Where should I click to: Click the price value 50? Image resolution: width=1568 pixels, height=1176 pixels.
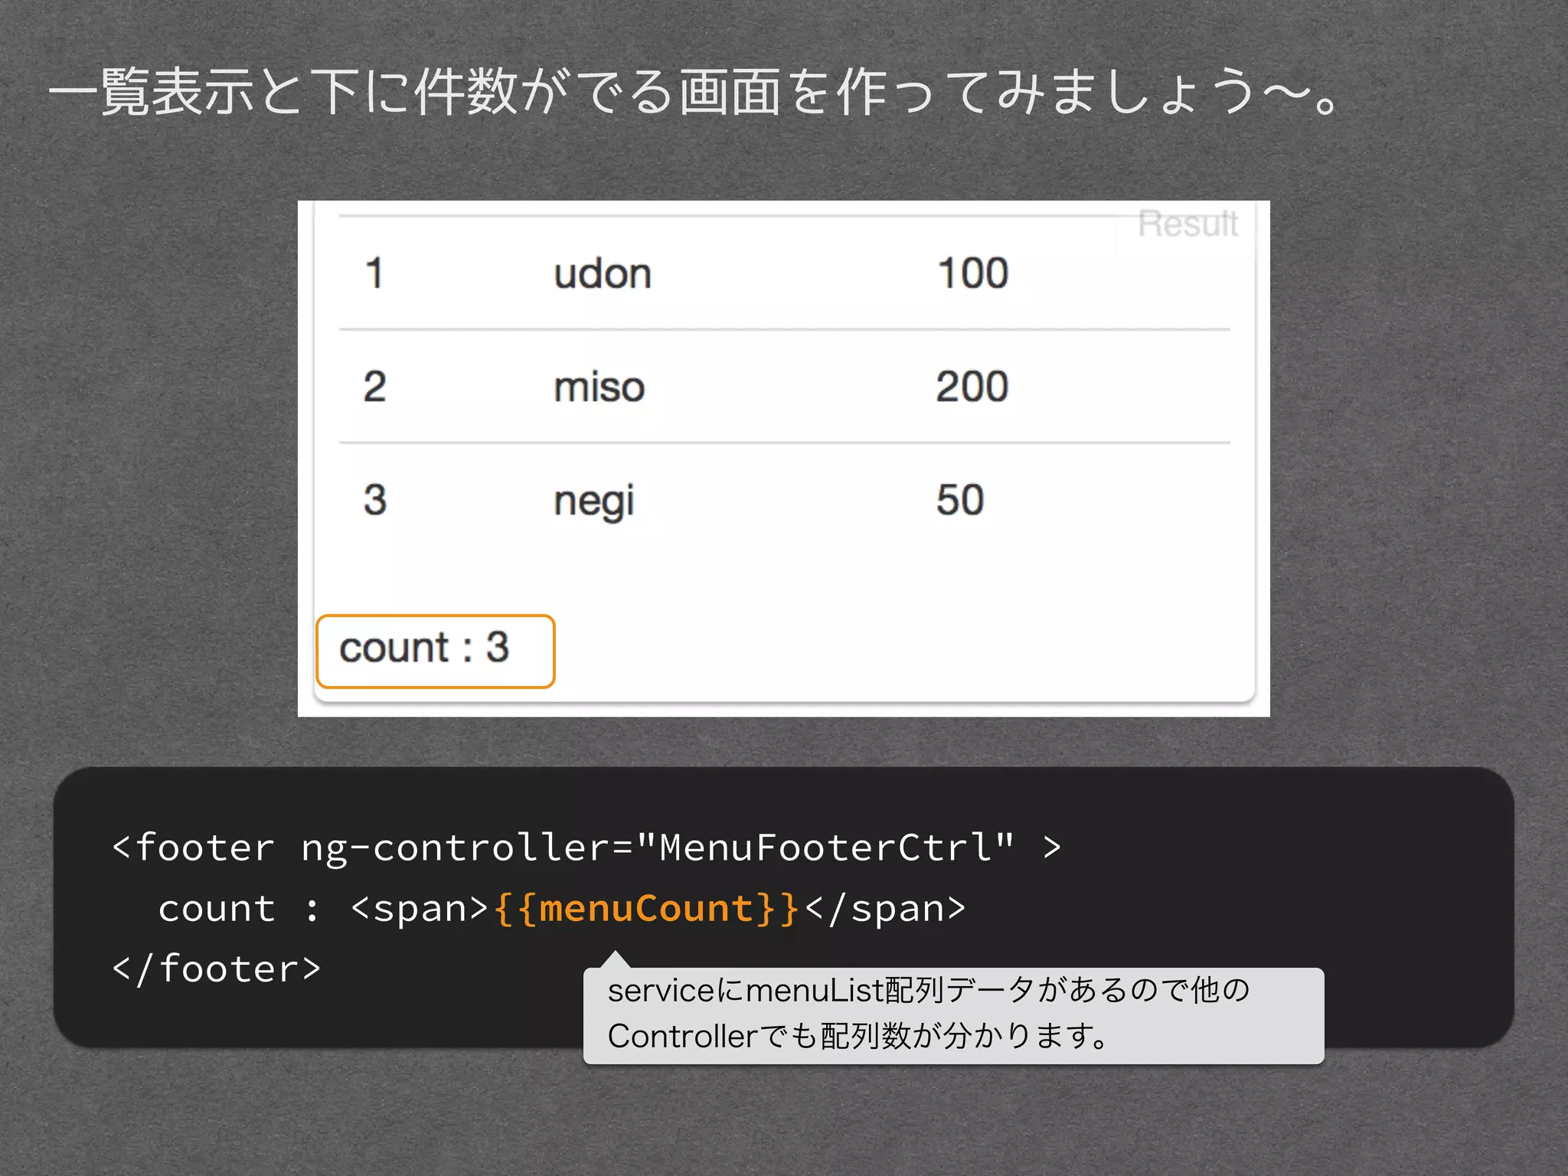tap(960, 500)
